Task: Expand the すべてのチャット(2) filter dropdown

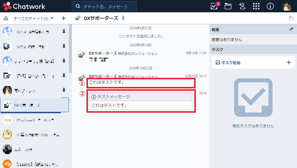Action: point(33,18)
